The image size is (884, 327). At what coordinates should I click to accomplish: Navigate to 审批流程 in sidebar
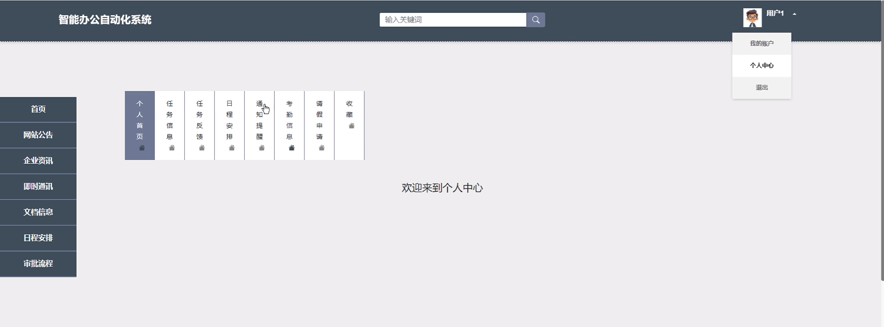coord(38,264)
